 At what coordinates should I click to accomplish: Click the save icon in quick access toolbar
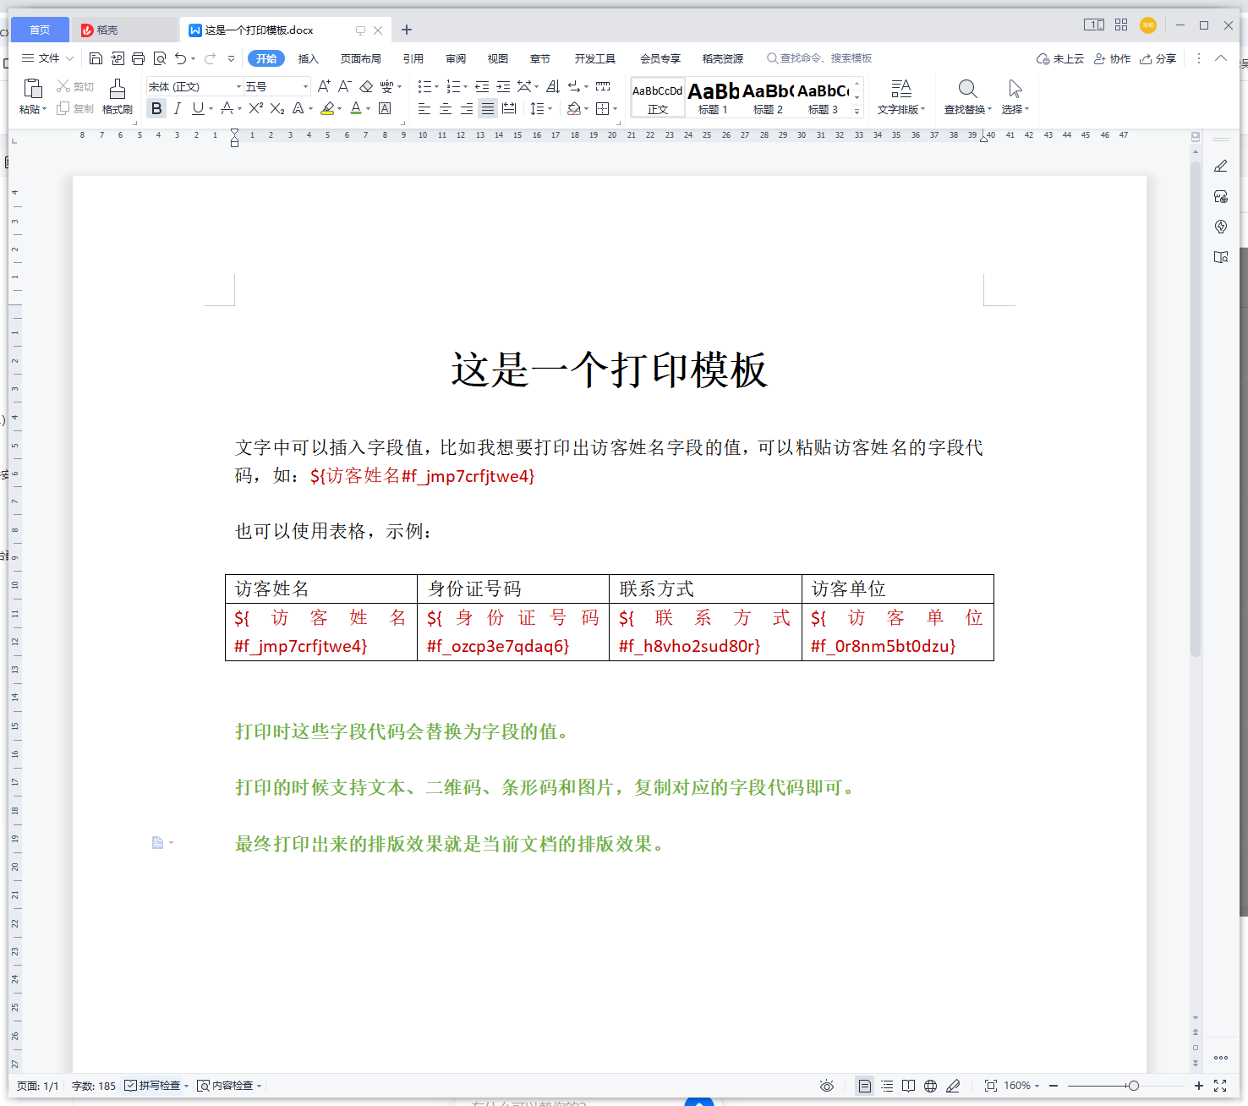[96, 58]
